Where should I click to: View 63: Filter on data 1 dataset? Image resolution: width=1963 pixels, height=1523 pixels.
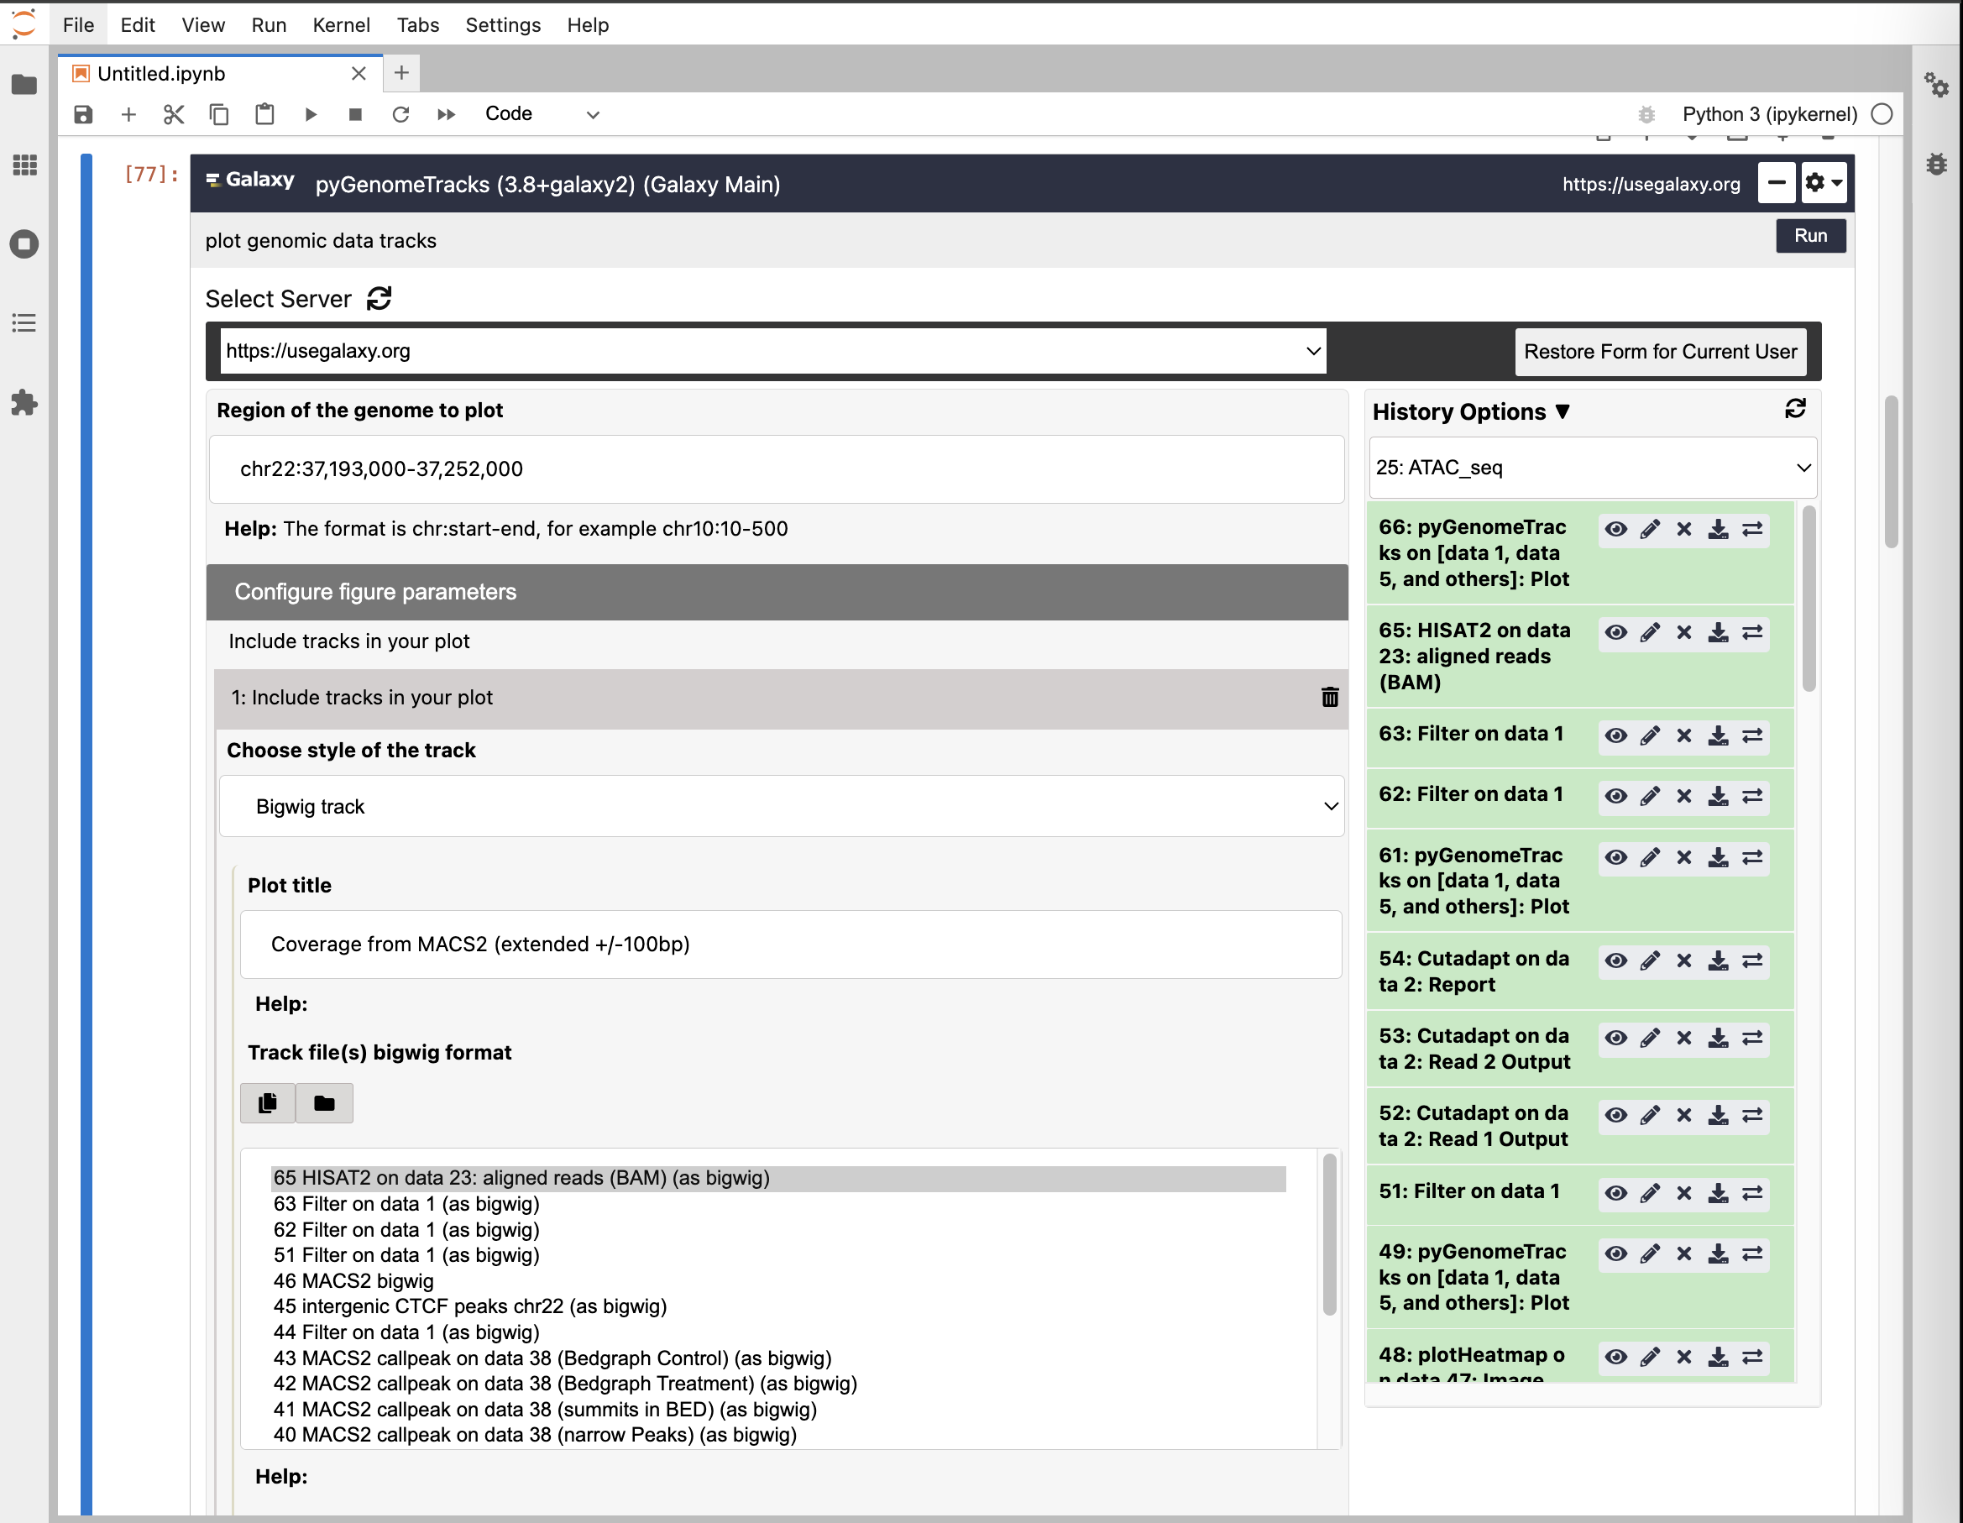coord(1615,735)
